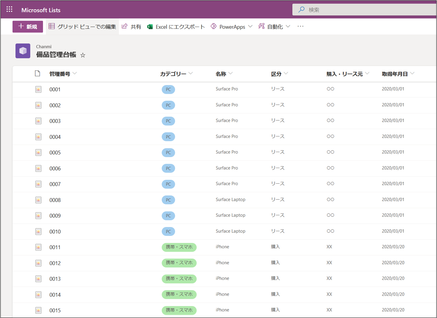Click the 備品管理台帳 purple list icon
Screen dimensions: 437x318
(x=23, y=51)
